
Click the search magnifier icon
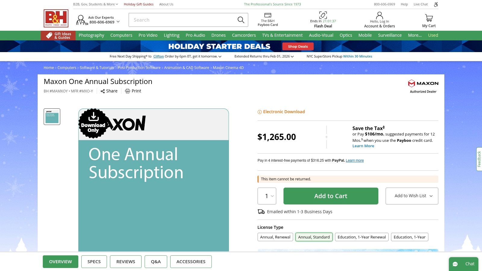point(241,20)
